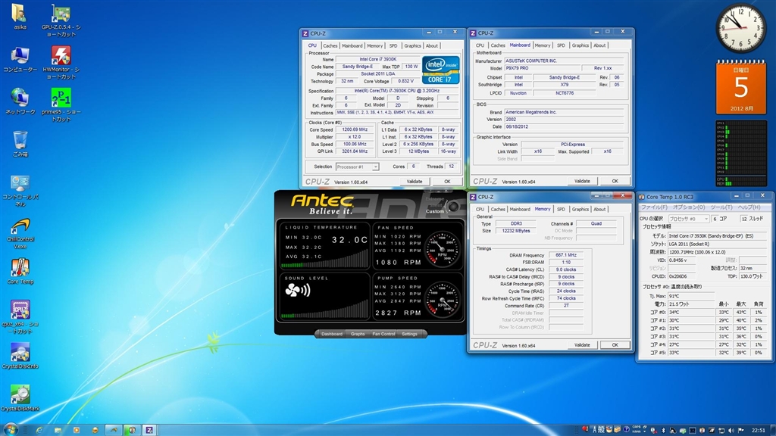Open the Graphs tab in Antec software
This screenshot has height=436, width=776.
[x=358, y=334]
